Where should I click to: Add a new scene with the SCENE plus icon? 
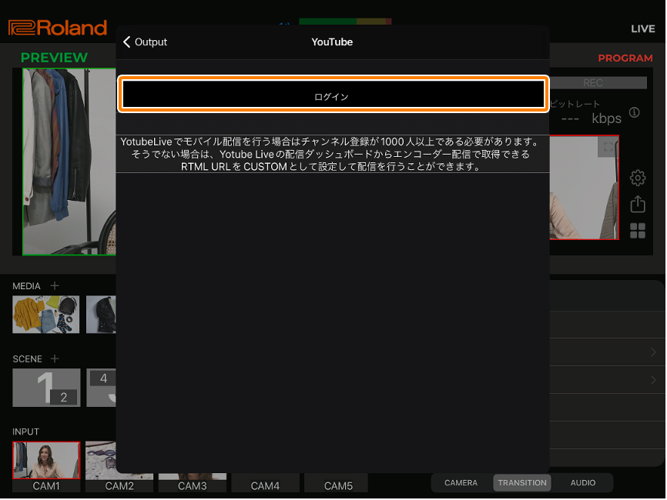pyautogui.click(x=55, y=359)
